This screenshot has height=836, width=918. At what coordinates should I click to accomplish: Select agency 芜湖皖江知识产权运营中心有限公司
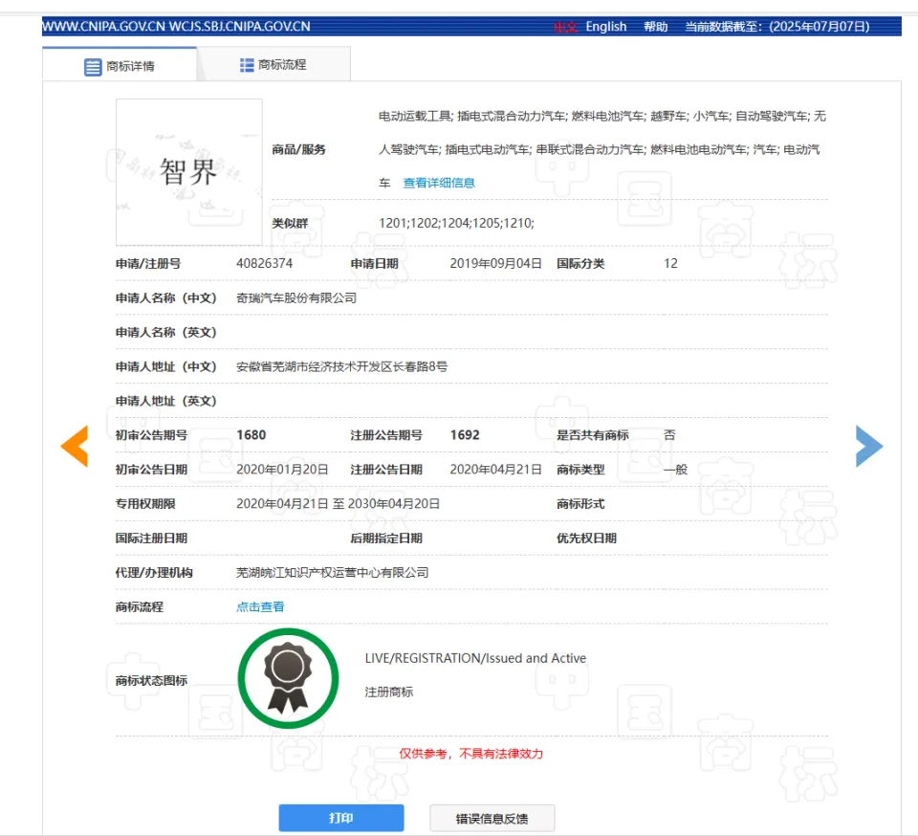(333, 573)
